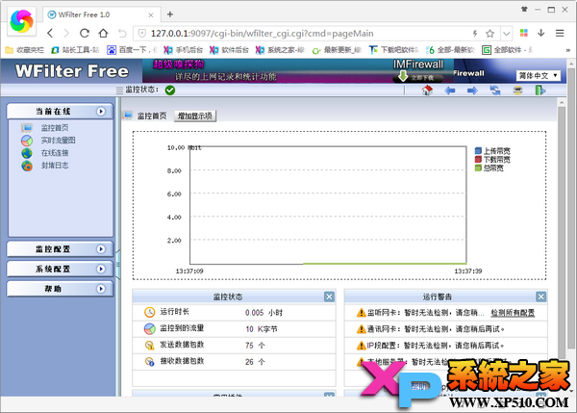Open 封堵日志 in the sidebar

[x=55, y=166]
